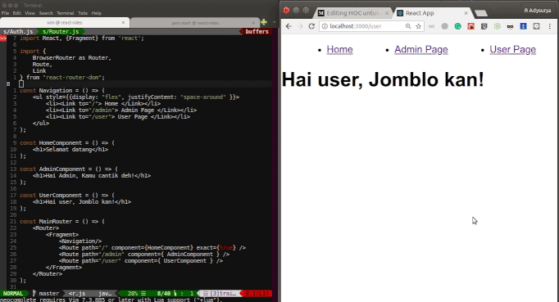The height and width of the screenshot is (302, 559).
Task: Switch to Editing HOC browser tab
Action: 353,13
